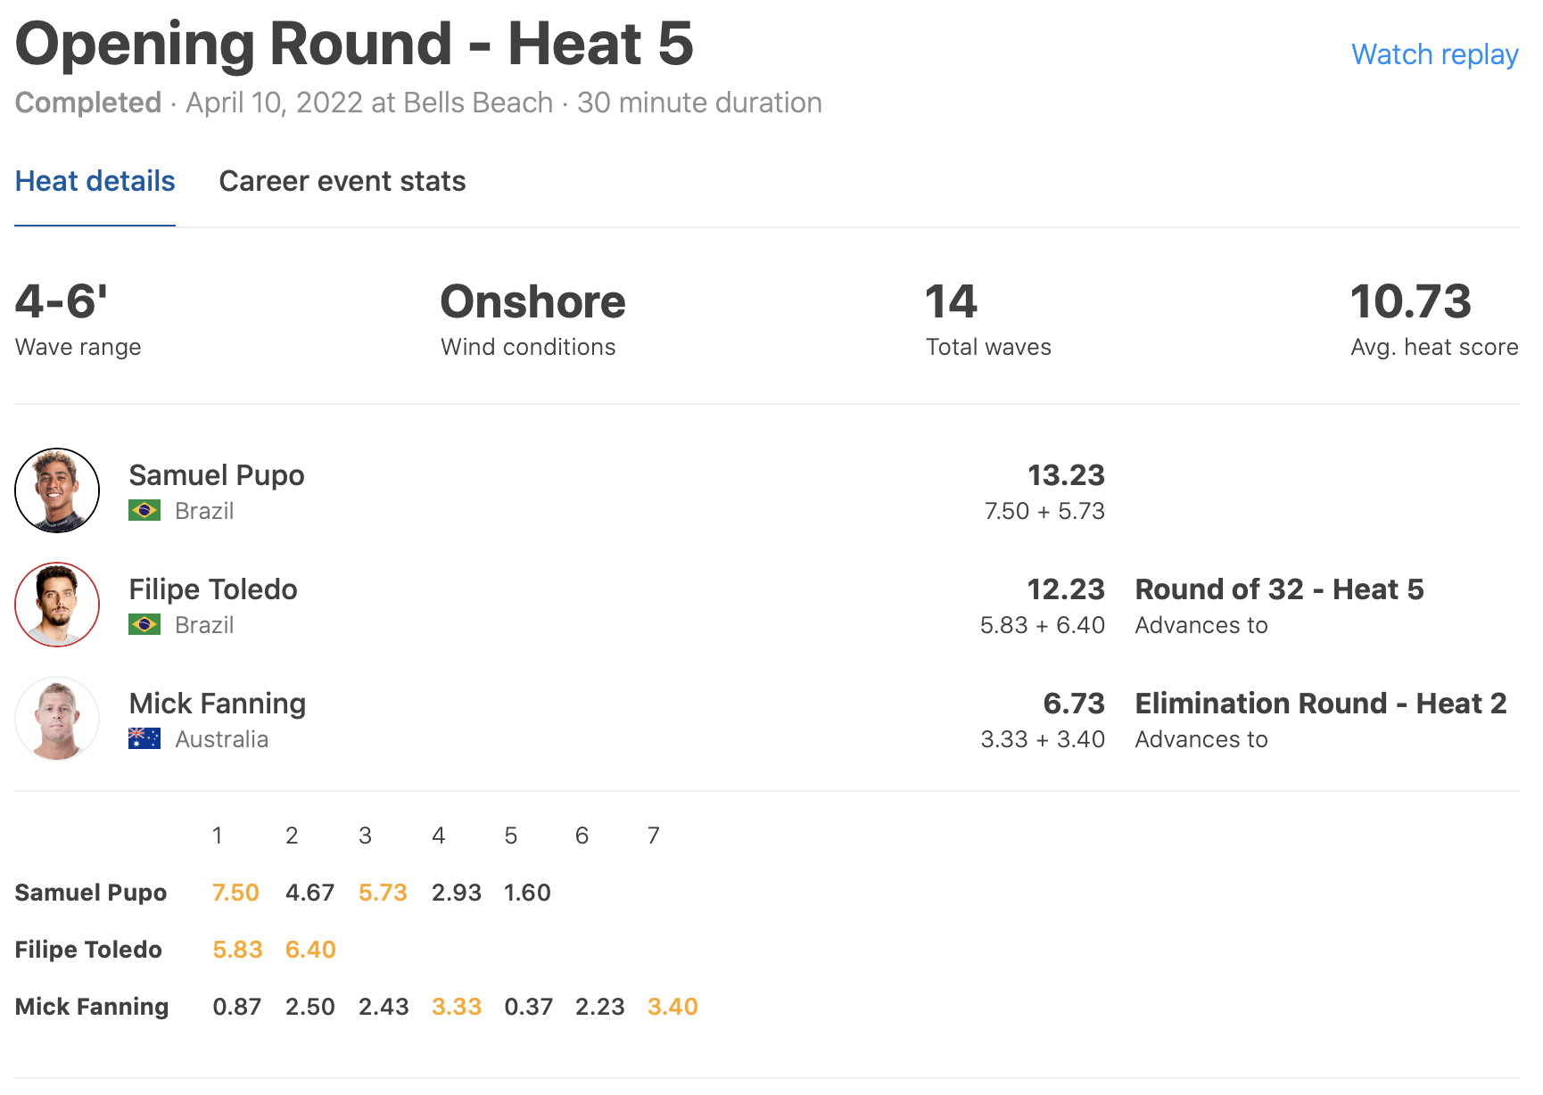The width and height of the screenshot is (1543, 1095).
Task: Click Samuel Pupo's 7.50 wave score
Action: (x=235, y=893)
